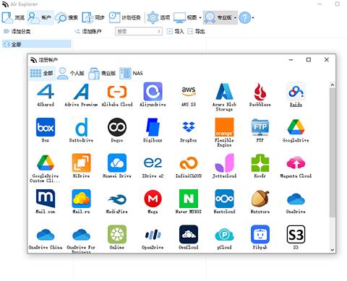Add a GoogleDrive account
This screenshot has height=281, width=347.
point(296,130)
